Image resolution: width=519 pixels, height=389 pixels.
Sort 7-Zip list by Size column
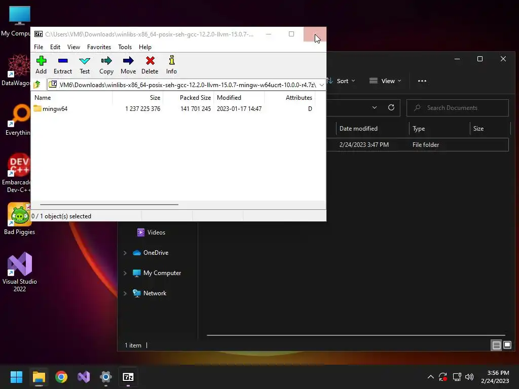pyautogui.click(x=138, y=98)
